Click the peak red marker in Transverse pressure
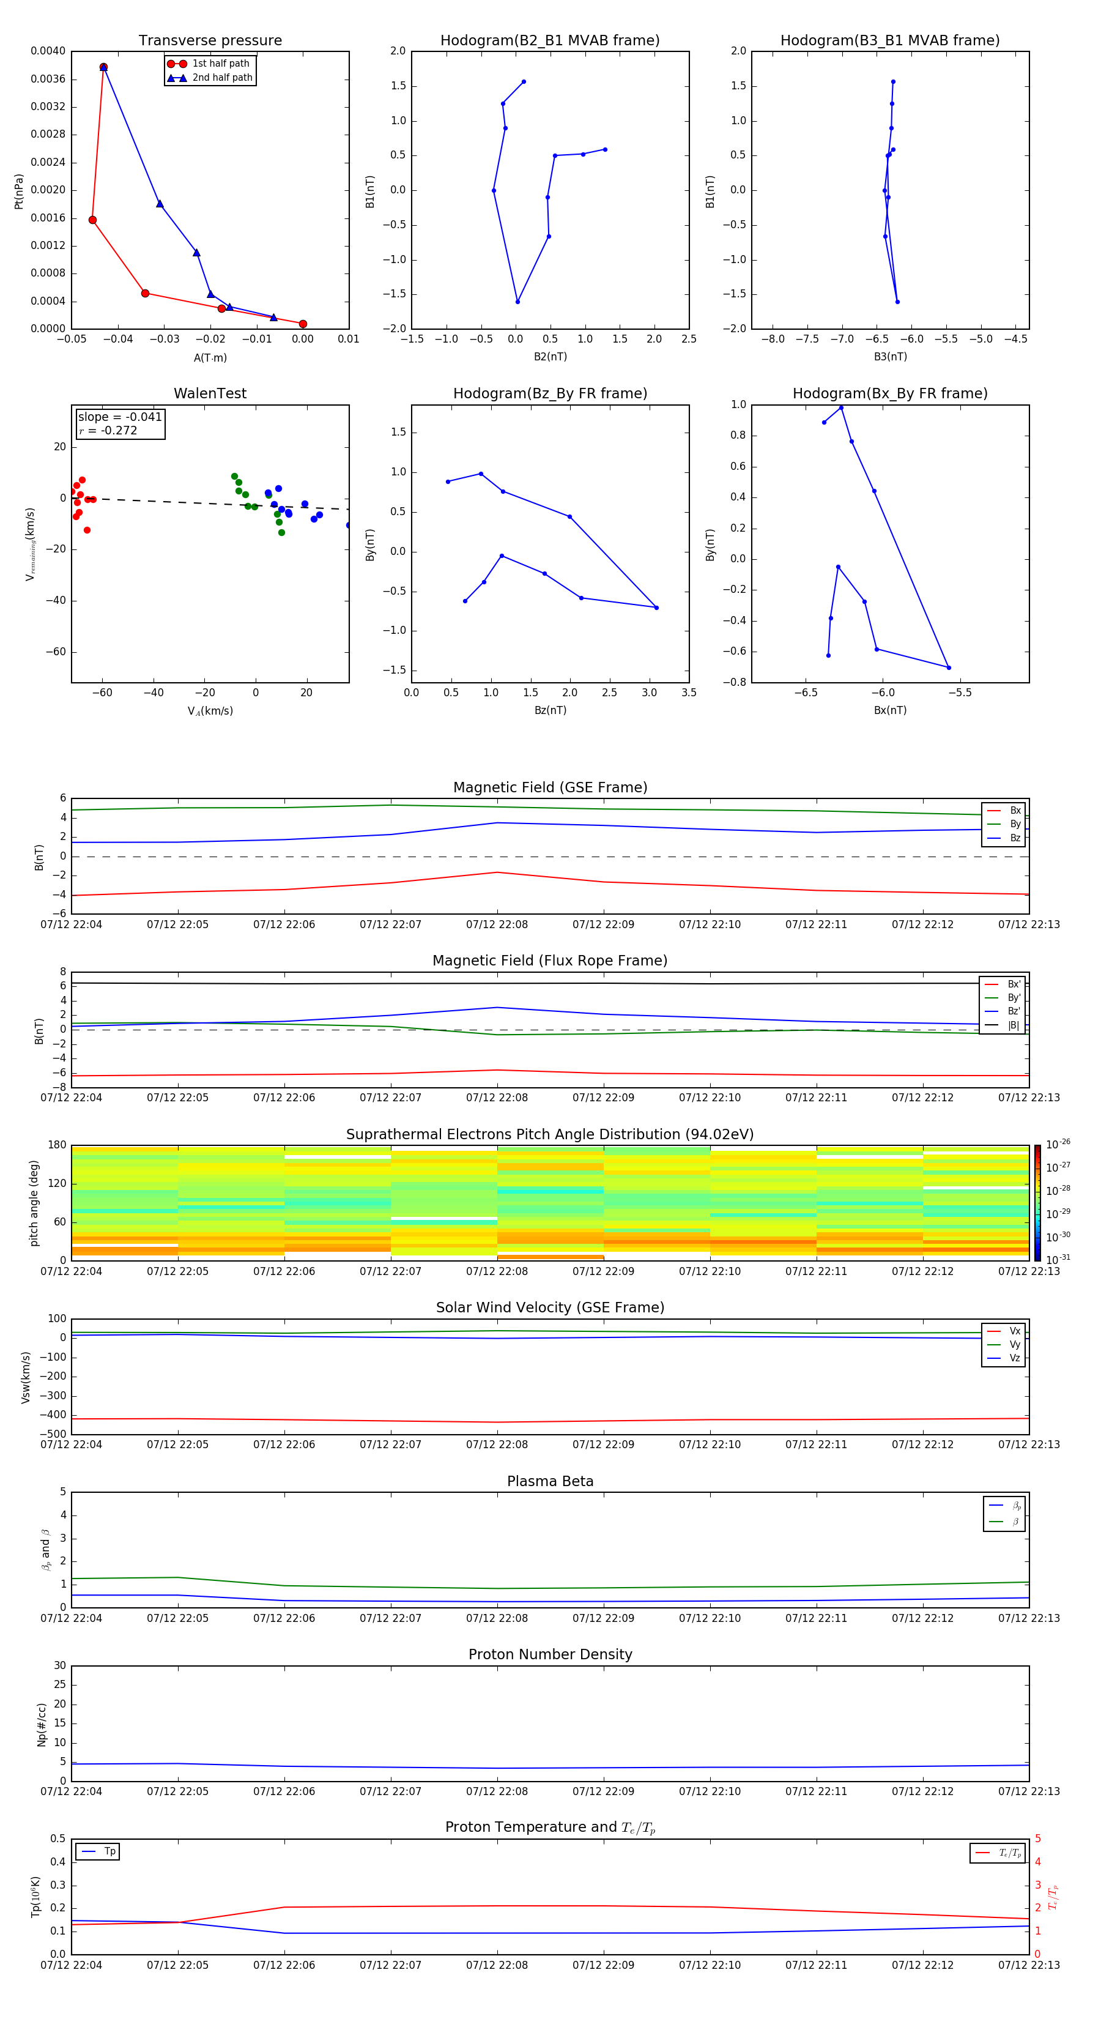Image resolution: width=1101 pixels, height=2019 pixels. pyautogui.click(x=103, y=67)
